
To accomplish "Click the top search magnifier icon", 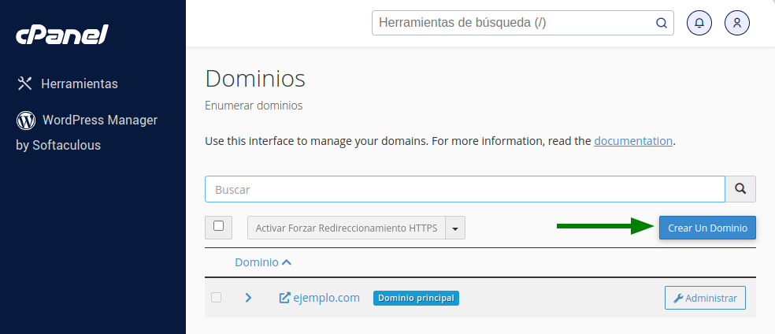I will 661,23.
